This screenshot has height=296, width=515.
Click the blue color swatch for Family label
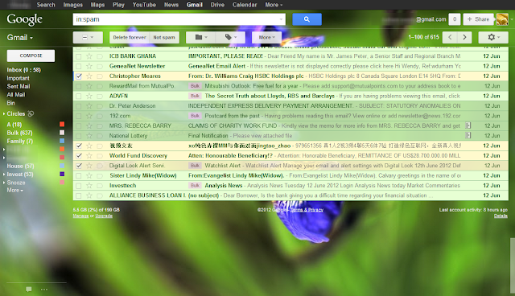point(62,141)
